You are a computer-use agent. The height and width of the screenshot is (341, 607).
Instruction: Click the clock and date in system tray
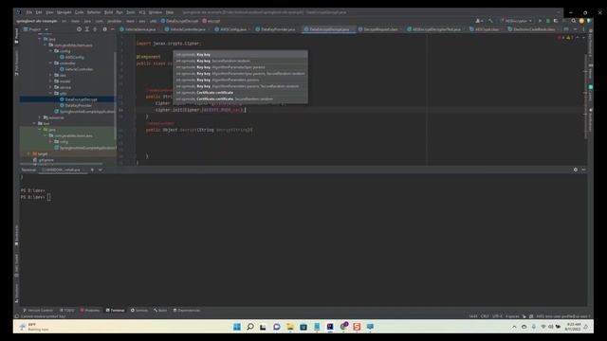[573, 327]
